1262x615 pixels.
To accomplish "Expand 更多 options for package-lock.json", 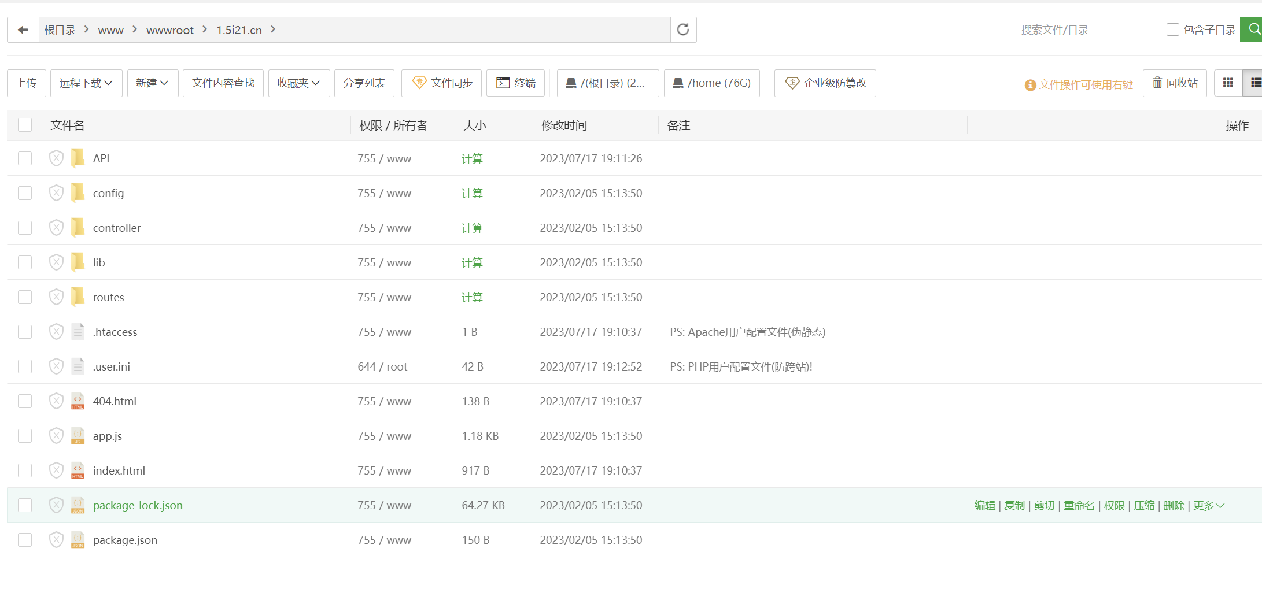I will [x=1209, y=505].
